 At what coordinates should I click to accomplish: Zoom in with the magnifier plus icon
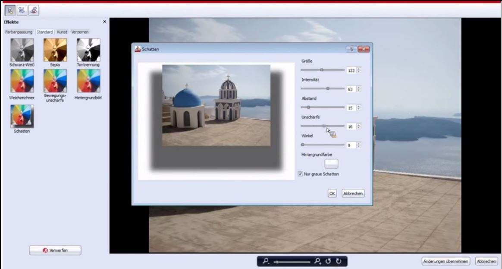click(x=318, y=261)
